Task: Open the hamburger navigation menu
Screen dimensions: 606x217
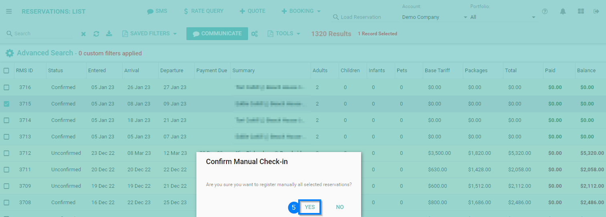Action: coord(9,11)
